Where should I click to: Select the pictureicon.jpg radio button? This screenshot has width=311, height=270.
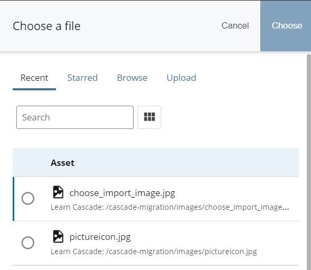28,243
